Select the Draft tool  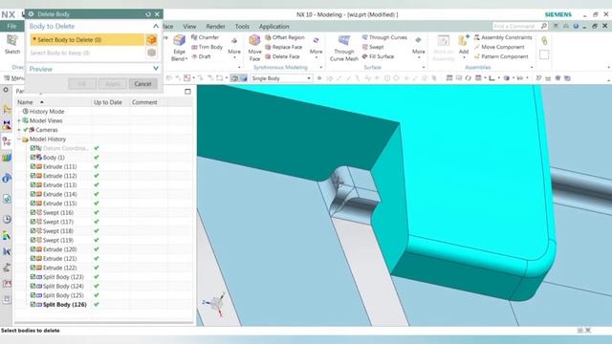pos(201,56)
